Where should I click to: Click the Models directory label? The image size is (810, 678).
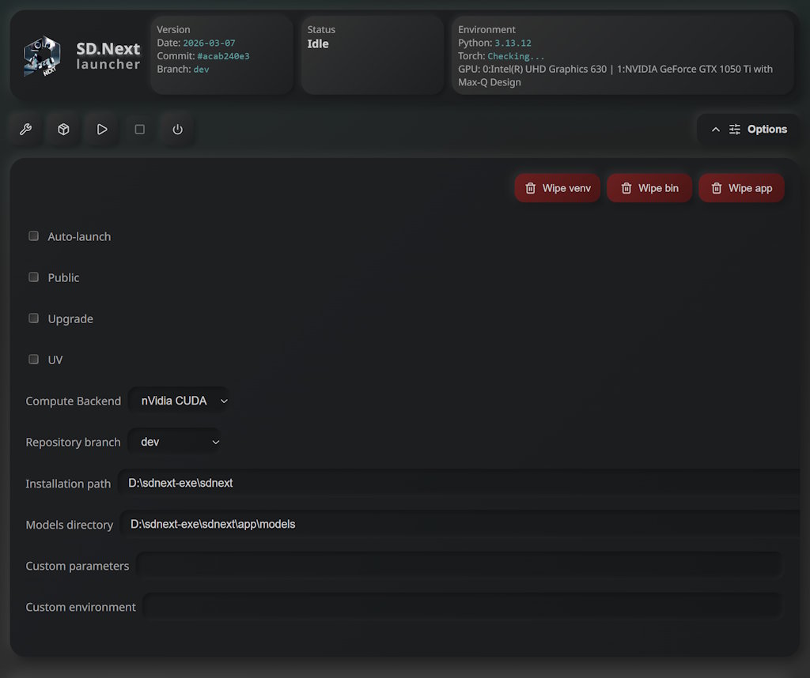pos(70,525)
